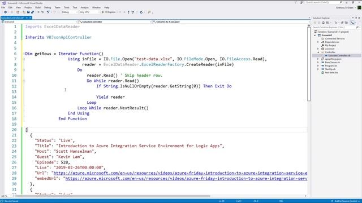Click the Undo toolbar icon

tap(48, 12)
